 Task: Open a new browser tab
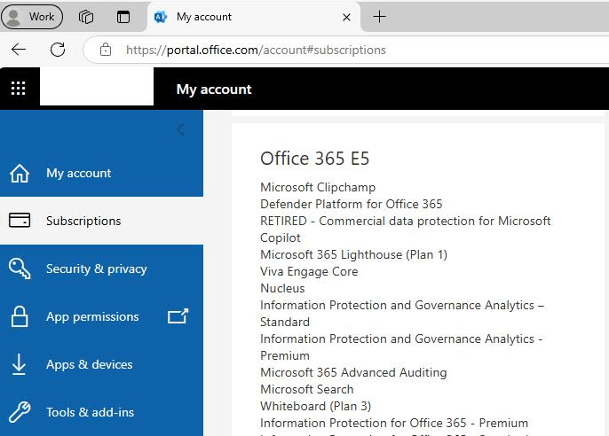pos(379,17)
